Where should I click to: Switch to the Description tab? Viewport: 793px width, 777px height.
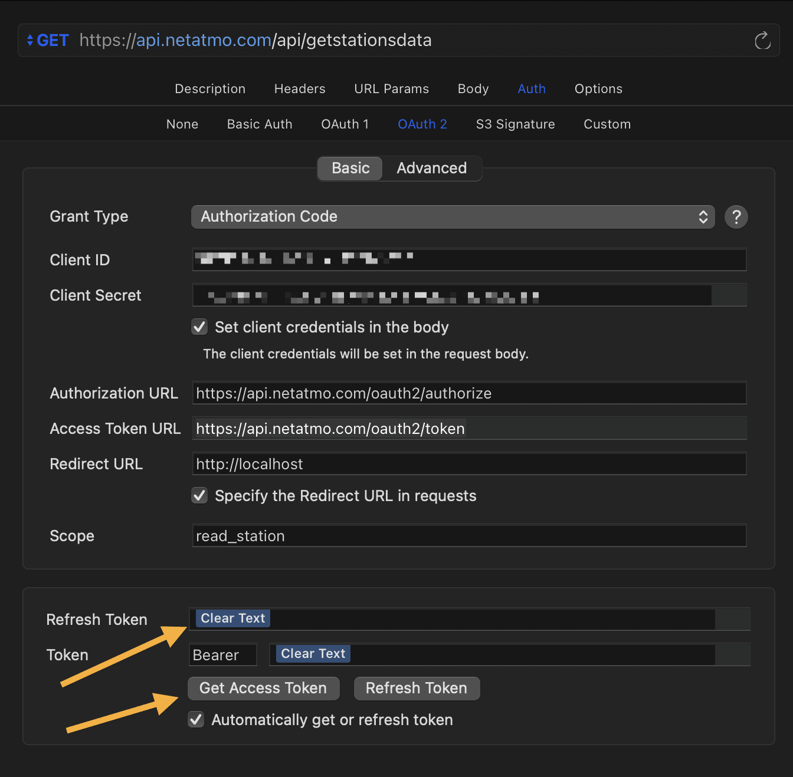(210, 88)
